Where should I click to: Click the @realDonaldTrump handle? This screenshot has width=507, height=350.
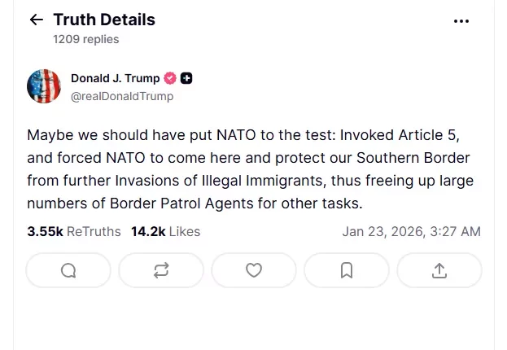(x=122, y=96)
